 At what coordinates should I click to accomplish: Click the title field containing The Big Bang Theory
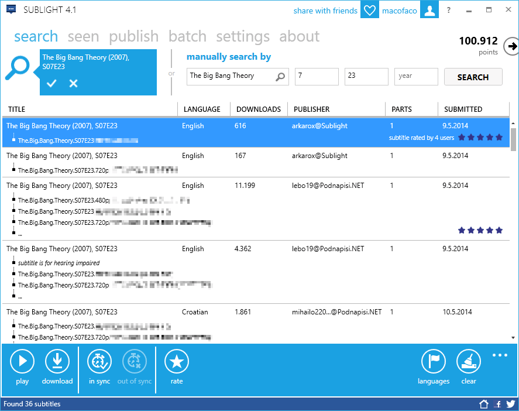[x=238, y=77]
